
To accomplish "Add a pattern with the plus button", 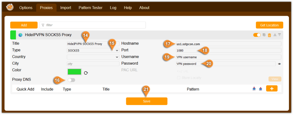I will [272, 88].
